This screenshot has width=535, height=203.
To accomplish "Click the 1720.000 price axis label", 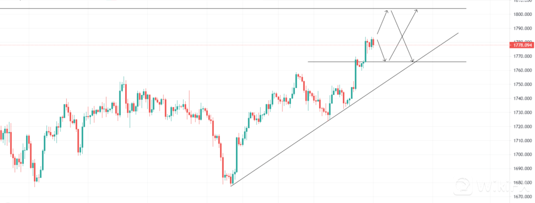I will tap(522, 126).
